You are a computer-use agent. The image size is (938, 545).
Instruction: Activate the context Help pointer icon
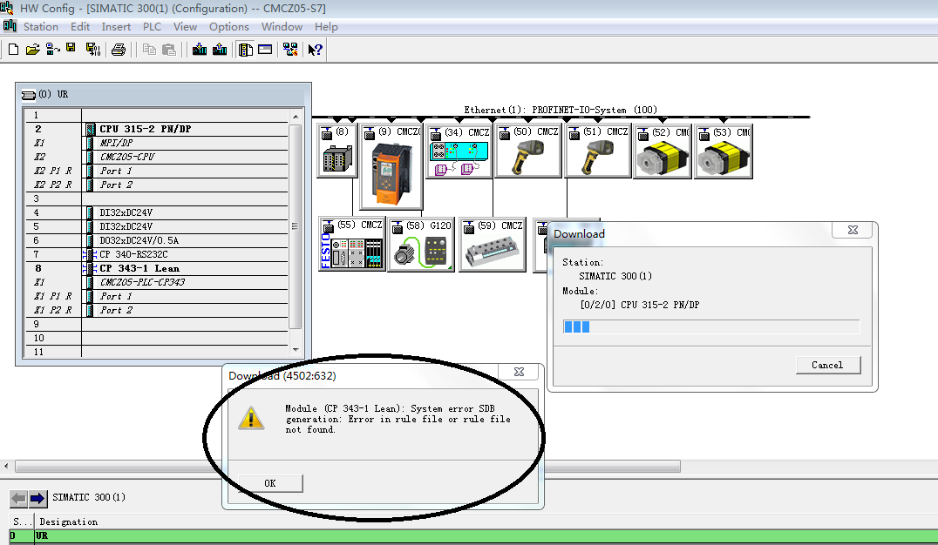316,50
